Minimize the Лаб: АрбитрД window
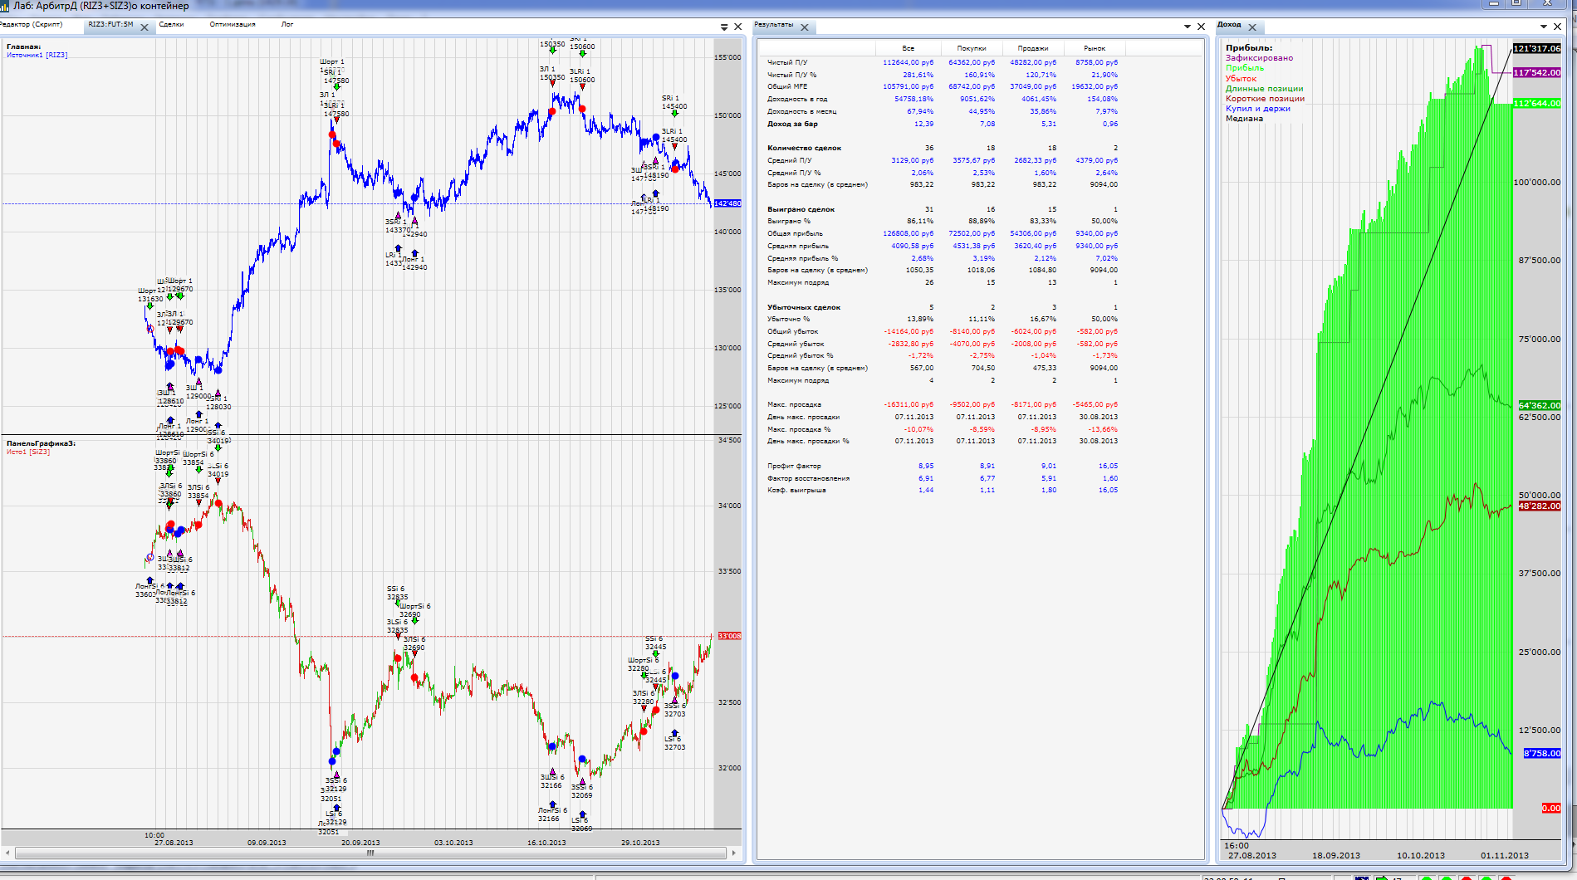Screen dimensions: 1577x880 [x=1494, y=3]
